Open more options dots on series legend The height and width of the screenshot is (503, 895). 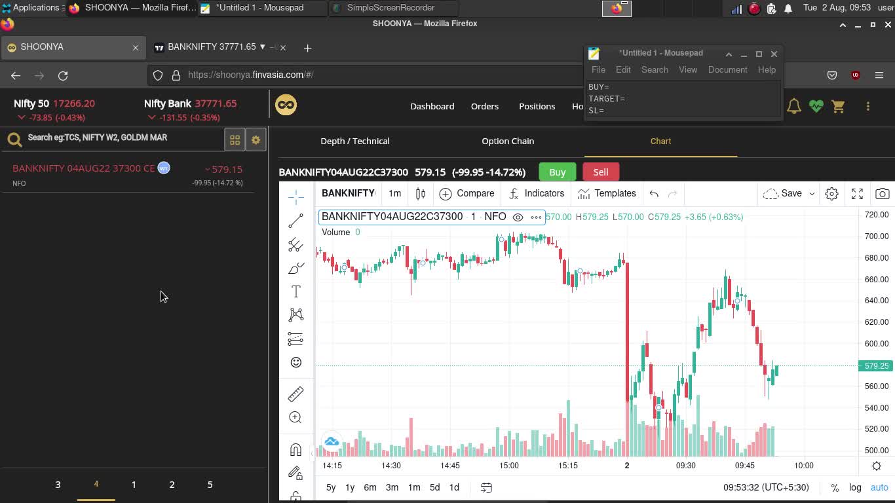[536, 217]
